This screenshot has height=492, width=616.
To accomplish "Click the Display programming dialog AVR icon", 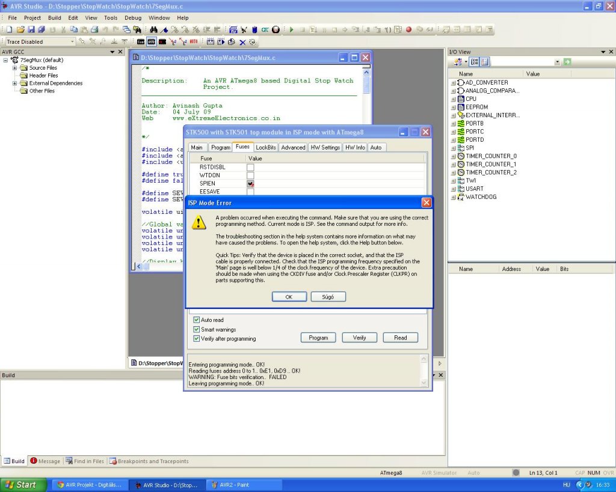I will point(151,41).
